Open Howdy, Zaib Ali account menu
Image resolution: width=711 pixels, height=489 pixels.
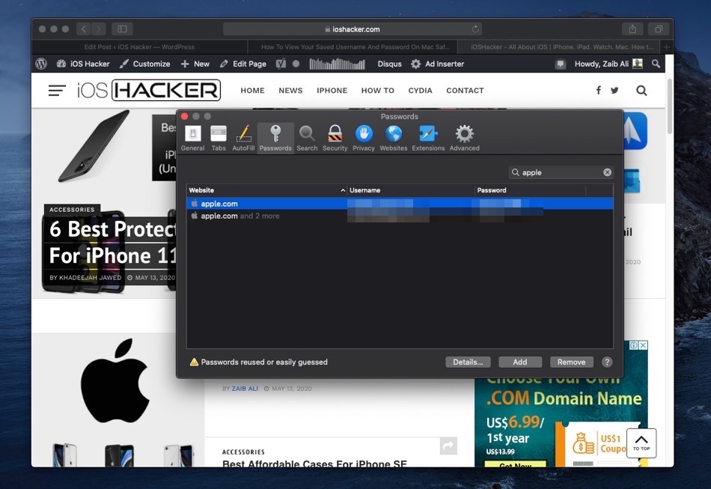(x=608, y=64)
